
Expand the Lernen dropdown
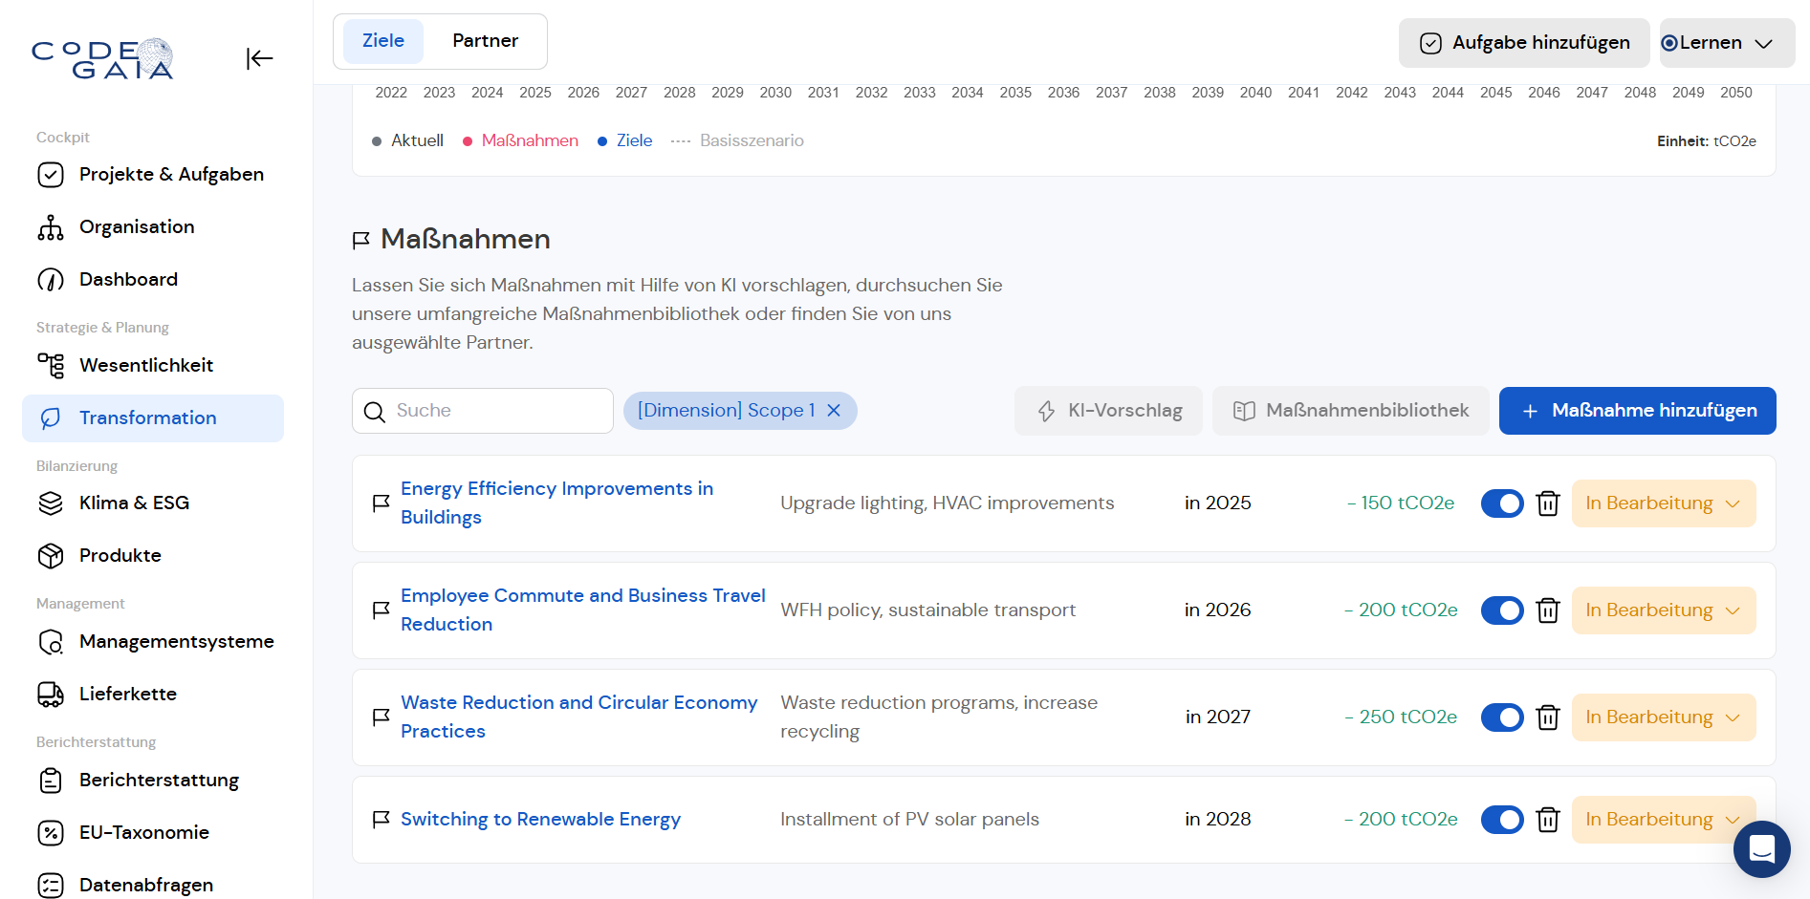tap(1726, 43)
